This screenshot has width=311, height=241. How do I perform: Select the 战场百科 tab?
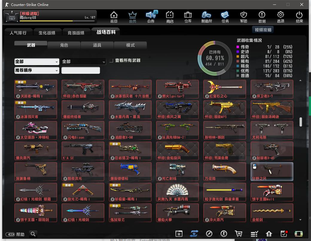coord(106,32)
